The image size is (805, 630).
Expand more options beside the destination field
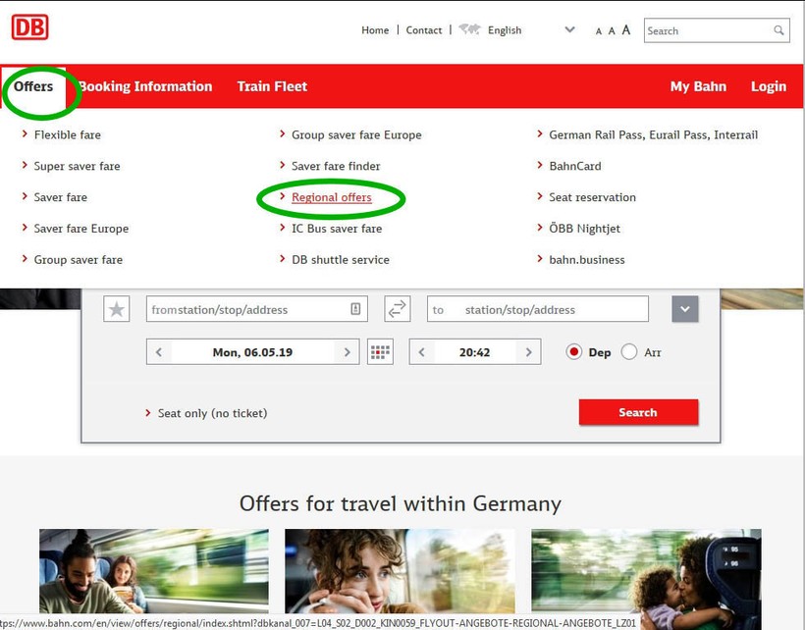(684, 309)
